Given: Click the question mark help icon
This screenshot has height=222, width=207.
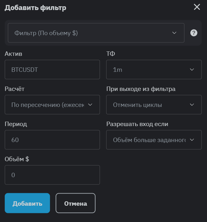Looking at the screenshot, I should click(x=194, y=33).
